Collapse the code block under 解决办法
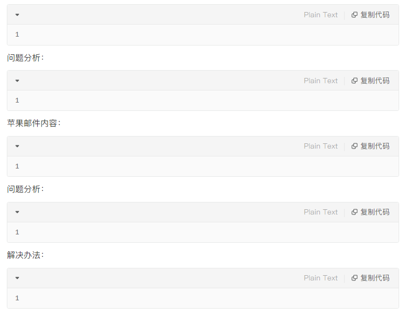This screenshot has height=316, width=407. point(17,278)
